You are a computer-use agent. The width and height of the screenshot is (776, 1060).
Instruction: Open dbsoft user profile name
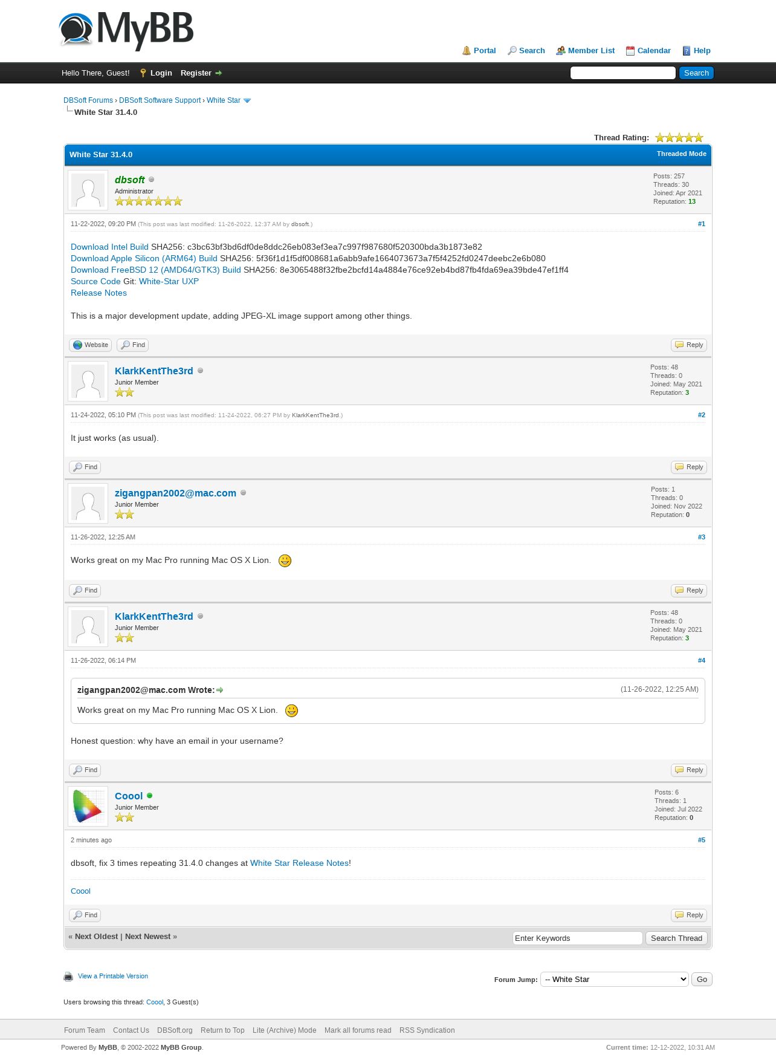tap(129, 180)
